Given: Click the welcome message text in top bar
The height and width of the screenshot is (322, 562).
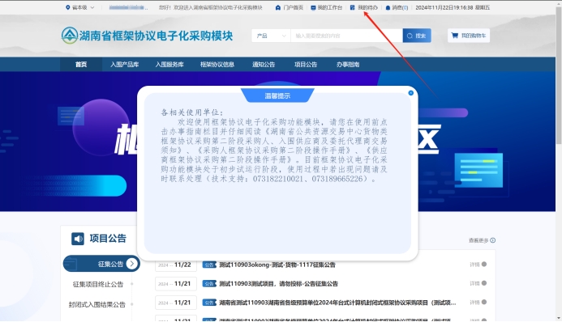Looking at the screenshot, I should click(x=211, y=7).
